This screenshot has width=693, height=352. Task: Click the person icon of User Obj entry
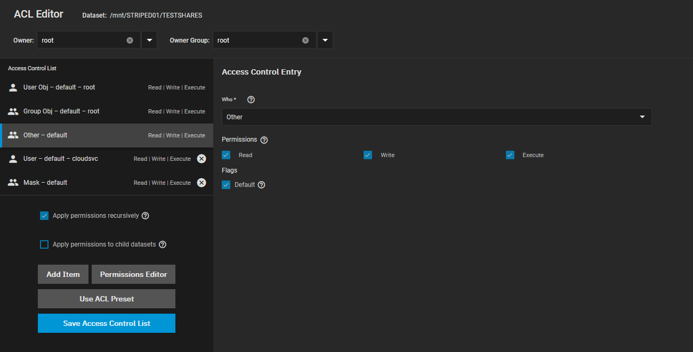click(x=13, y=87)
